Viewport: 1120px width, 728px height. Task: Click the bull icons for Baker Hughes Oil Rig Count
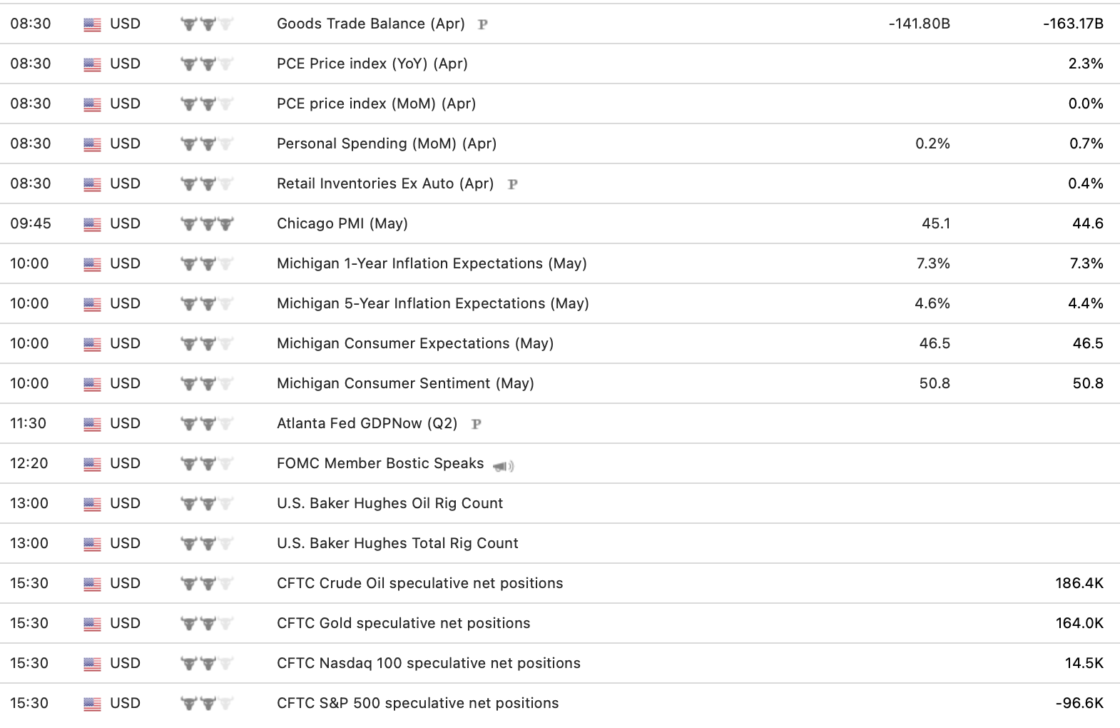(207, 503)
